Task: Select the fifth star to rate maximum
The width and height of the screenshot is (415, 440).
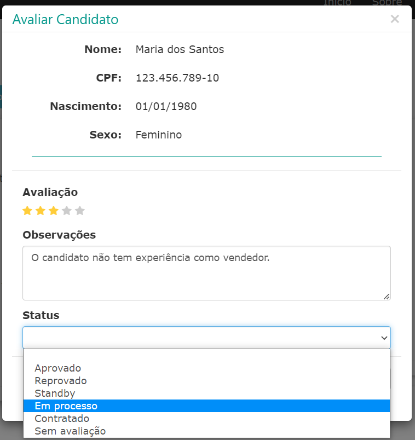Action: (x=80, y=210)
